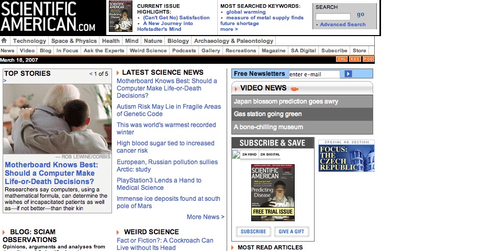Image resolution: width=492 pixels, height=251 pixels.
Task: Open the POD podcast badge
Action: 368,59
